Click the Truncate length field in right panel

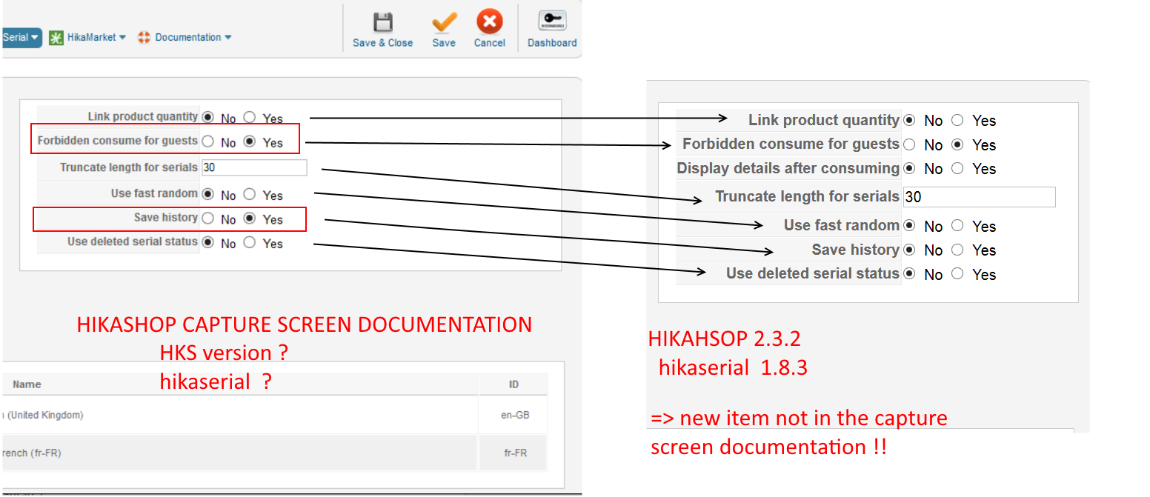click(x=979, y=197)
